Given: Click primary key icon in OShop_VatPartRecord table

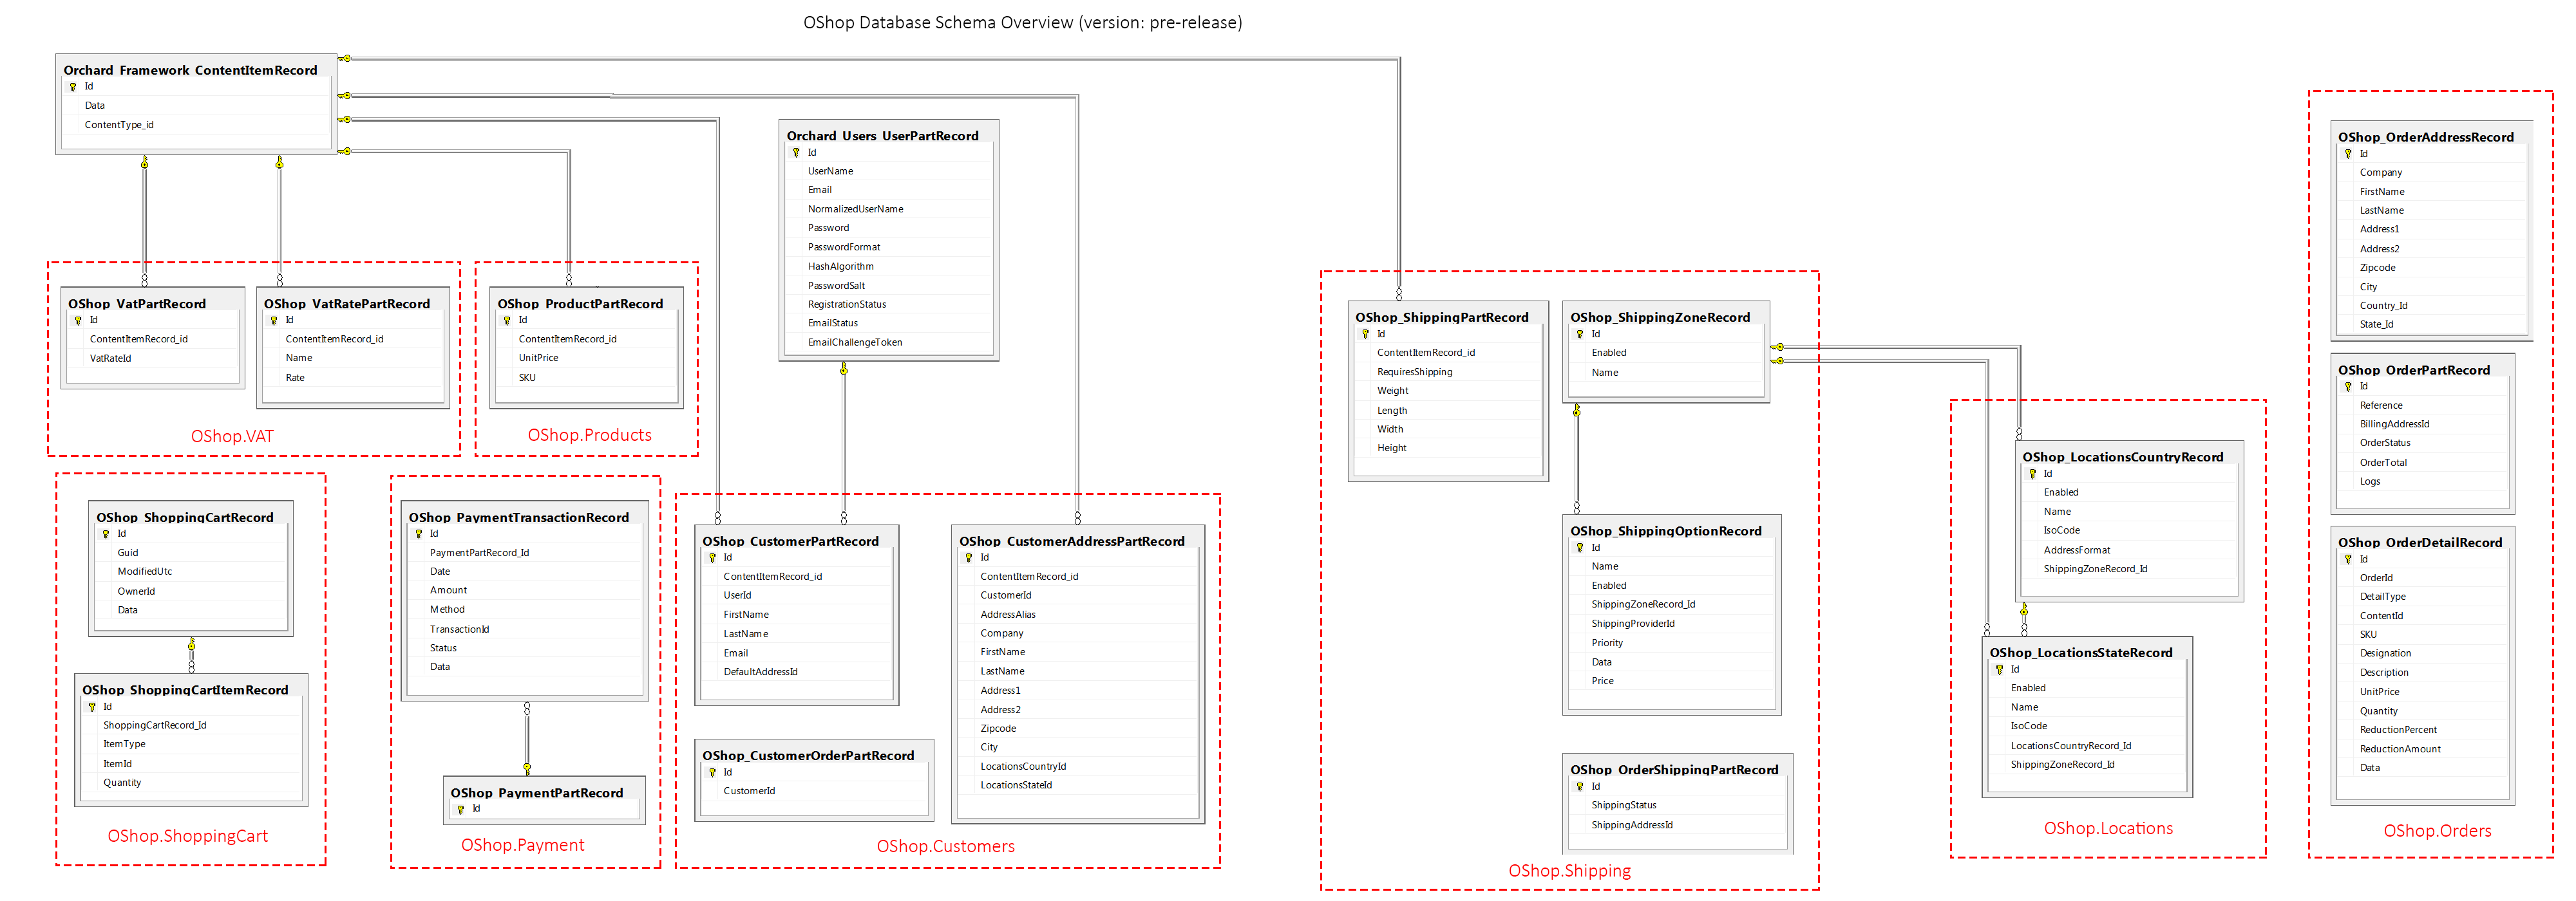Looking at the screenshot, I should 78,320.
